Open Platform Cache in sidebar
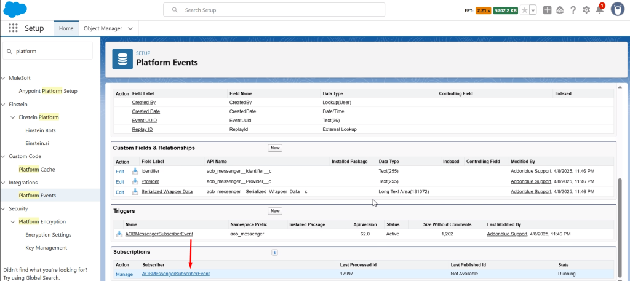 pos(36,170)
